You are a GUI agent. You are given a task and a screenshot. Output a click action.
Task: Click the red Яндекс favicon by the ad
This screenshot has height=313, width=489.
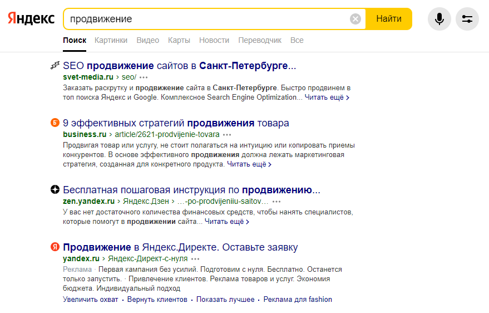55,247
